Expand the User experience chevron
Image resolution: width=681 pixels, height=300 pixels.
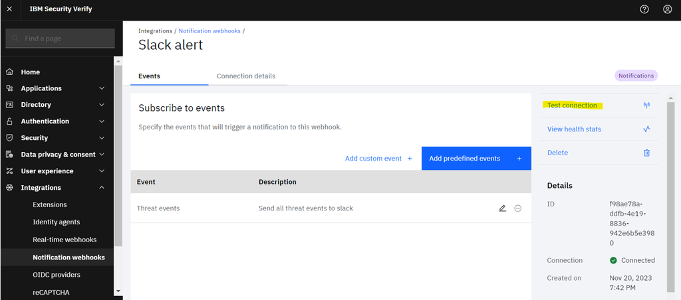point(102,171)
